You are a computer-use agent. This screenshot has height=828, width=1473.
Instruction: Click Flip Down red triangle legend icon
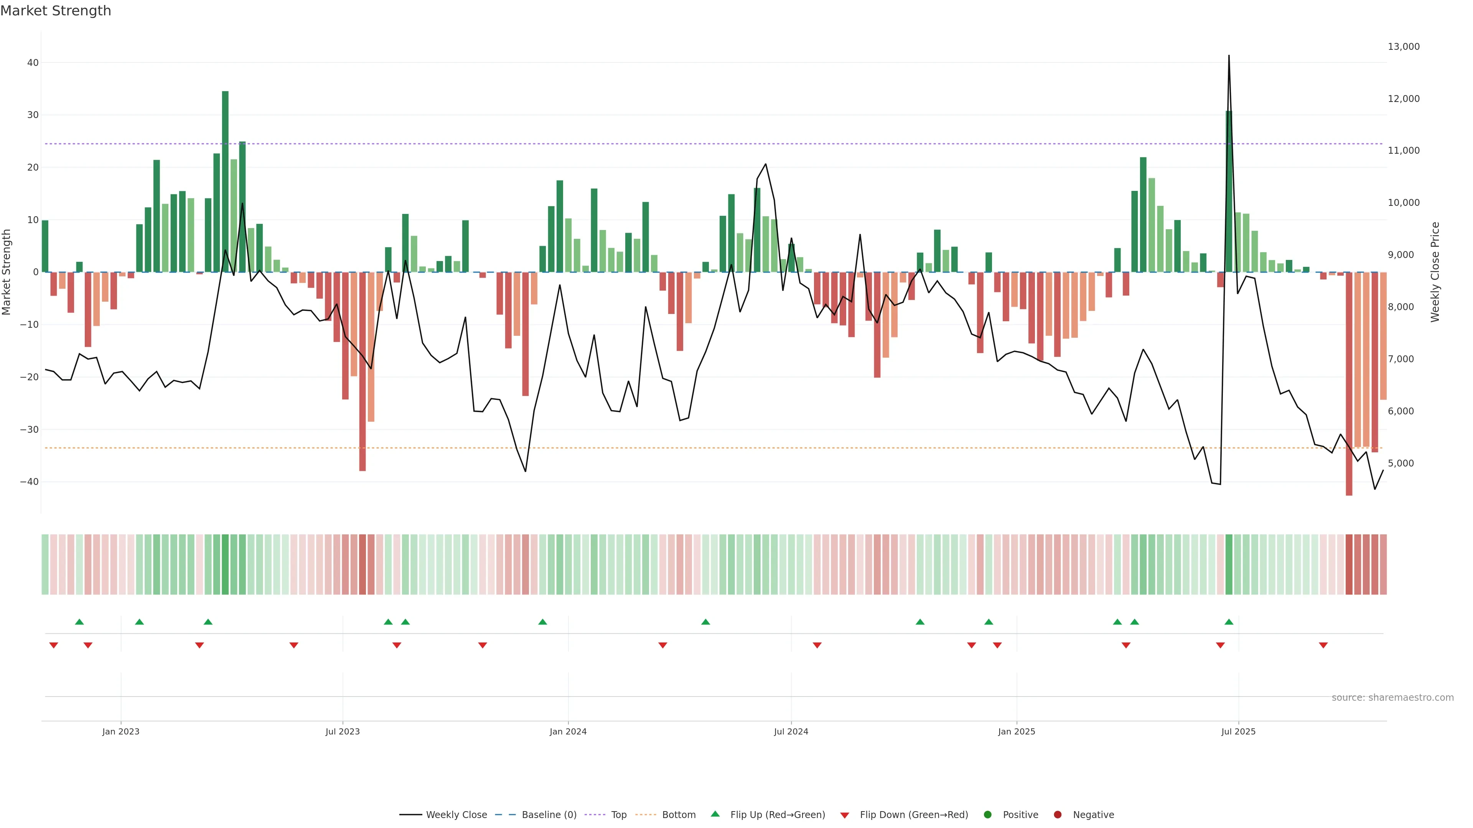coord(845,815)
